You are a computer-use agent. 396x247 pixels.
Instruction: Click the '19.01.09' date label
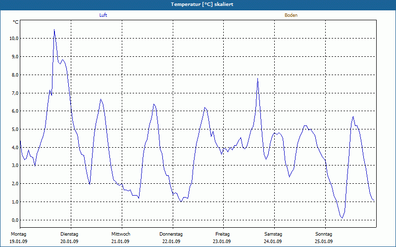18,241
